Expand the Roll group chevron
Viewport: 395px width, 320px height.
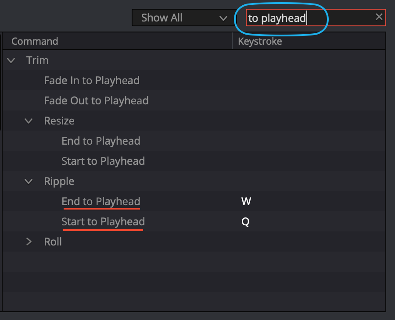(x=29, y=242)
